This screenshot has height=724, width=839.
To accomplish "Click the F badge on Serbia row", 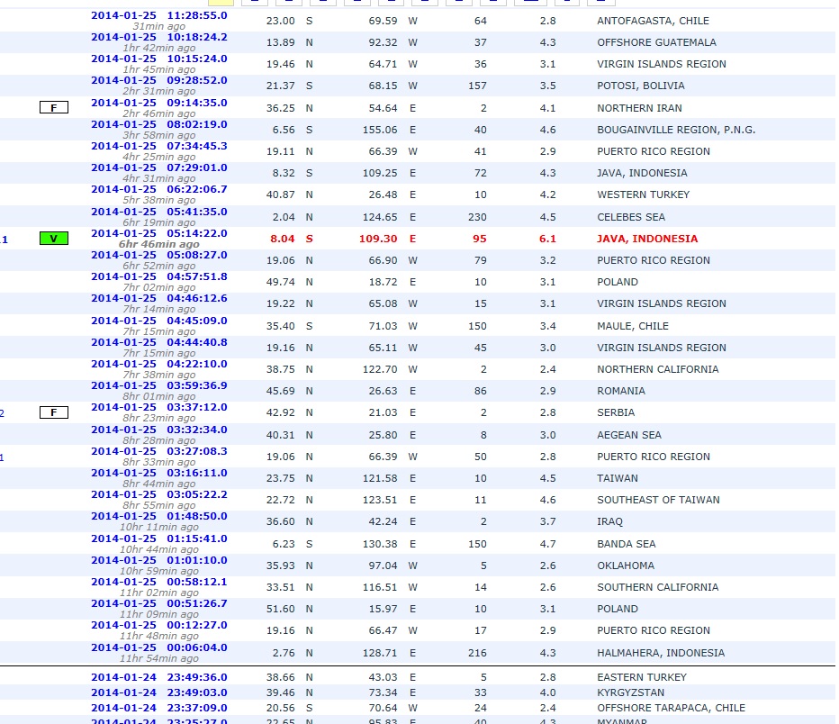I will pyautogui.click(x=53, y=412).
